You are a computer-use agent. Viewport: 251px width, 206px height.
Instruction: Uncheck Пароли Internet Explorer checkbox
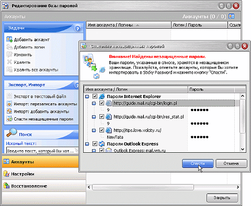(x=95, y=96)
